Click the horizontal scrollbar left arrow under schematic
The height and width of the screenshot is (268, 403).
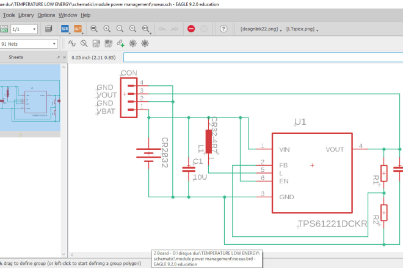coord(72,255)
